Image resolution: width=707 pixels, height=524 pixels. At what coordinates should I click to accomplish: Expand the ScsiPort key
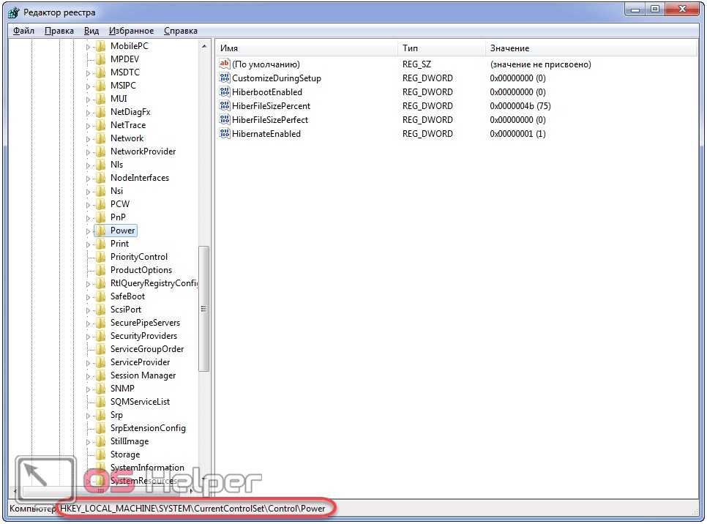pyautogui.click(x=88, y=310)
